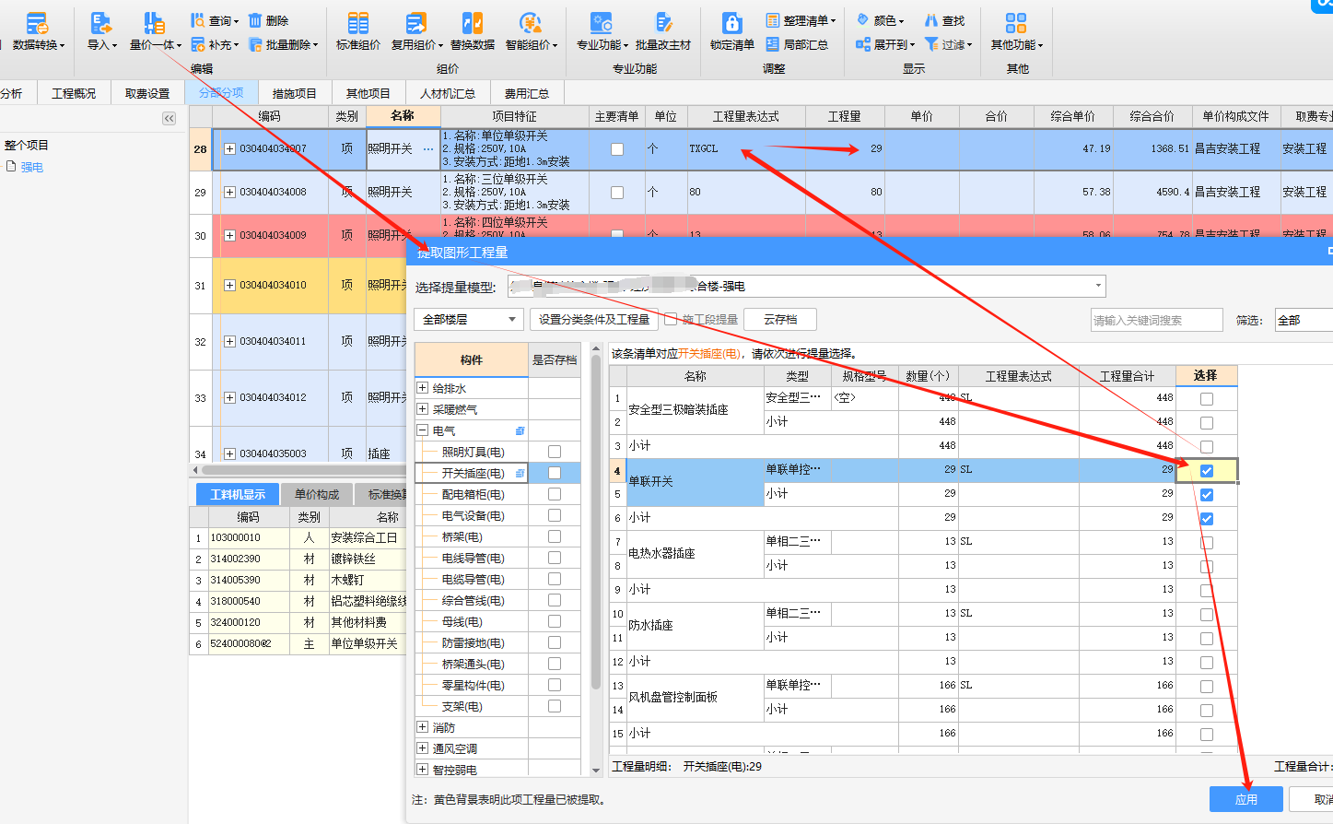The image size is (1333, 824).
Task: Open the 单价构成 bottom tab
Action: pyautogui.click(x=317, y=494)
